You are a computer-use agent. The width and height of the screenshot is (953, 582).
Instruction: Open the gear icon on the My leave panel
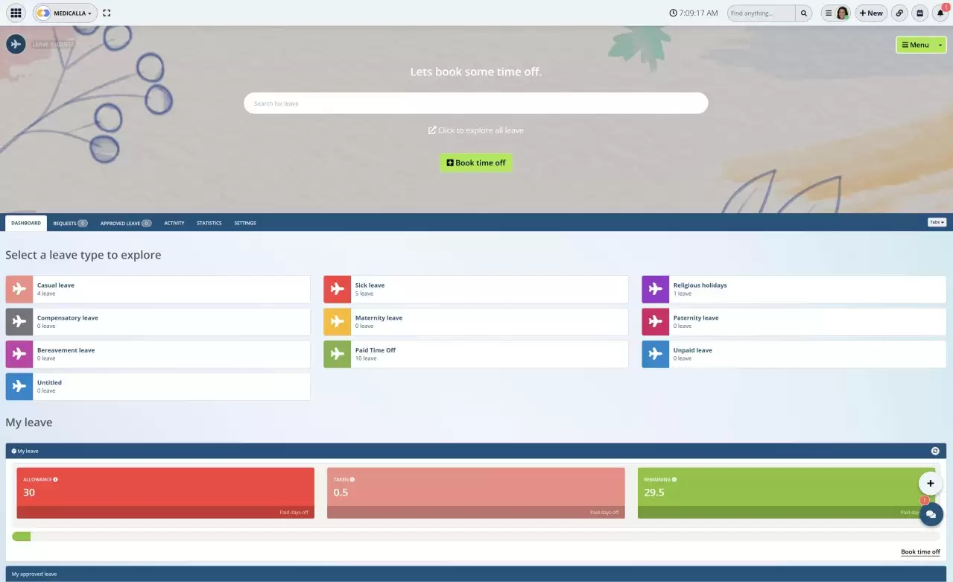935,450
